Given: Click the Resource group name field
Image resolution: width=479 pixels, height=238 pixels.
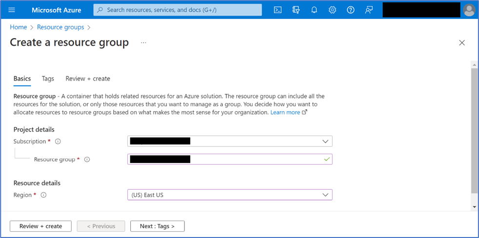Looking at the screenshot, I should [x=230, y=159].
